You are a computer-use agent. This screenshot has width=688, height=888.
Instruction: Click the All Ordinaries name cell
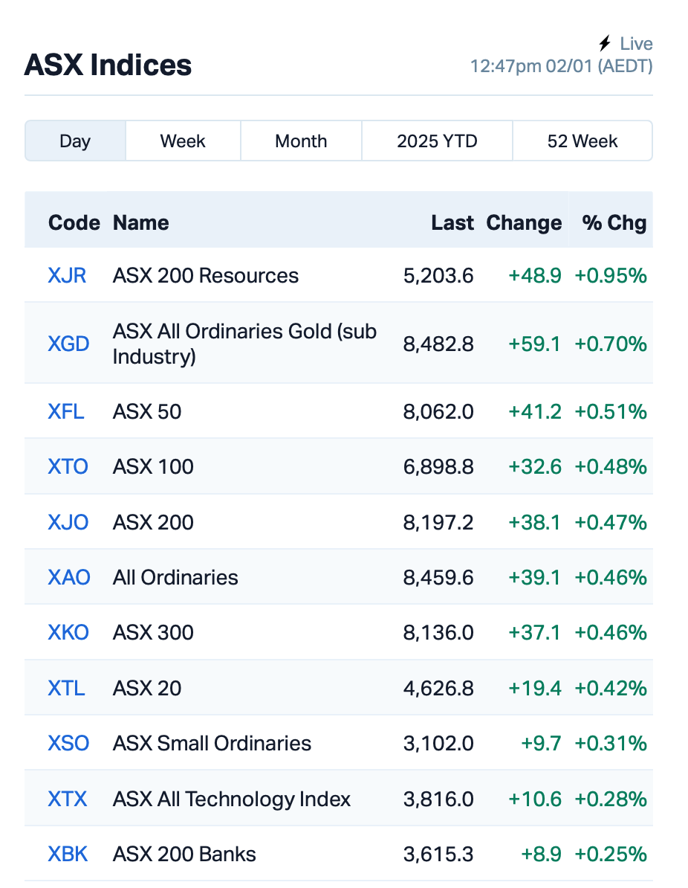point(175,577)
